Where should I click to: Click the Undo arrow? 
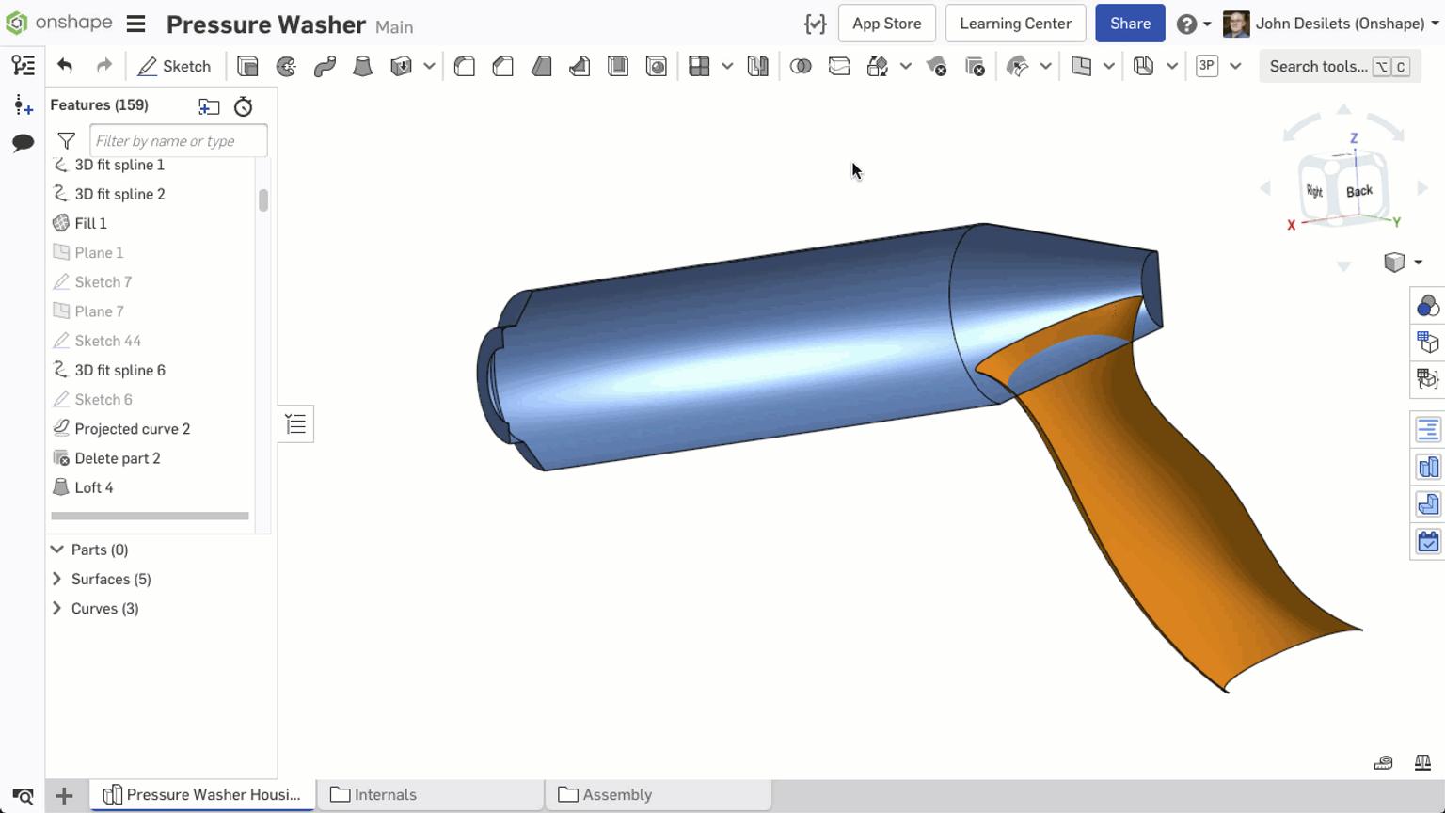63,66
